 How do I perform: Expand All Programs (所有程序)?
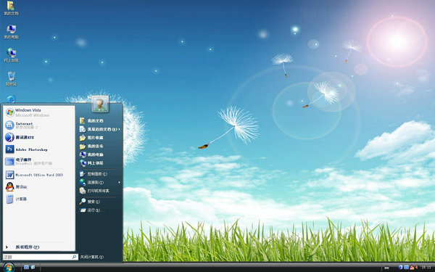(x=39, y=247)
